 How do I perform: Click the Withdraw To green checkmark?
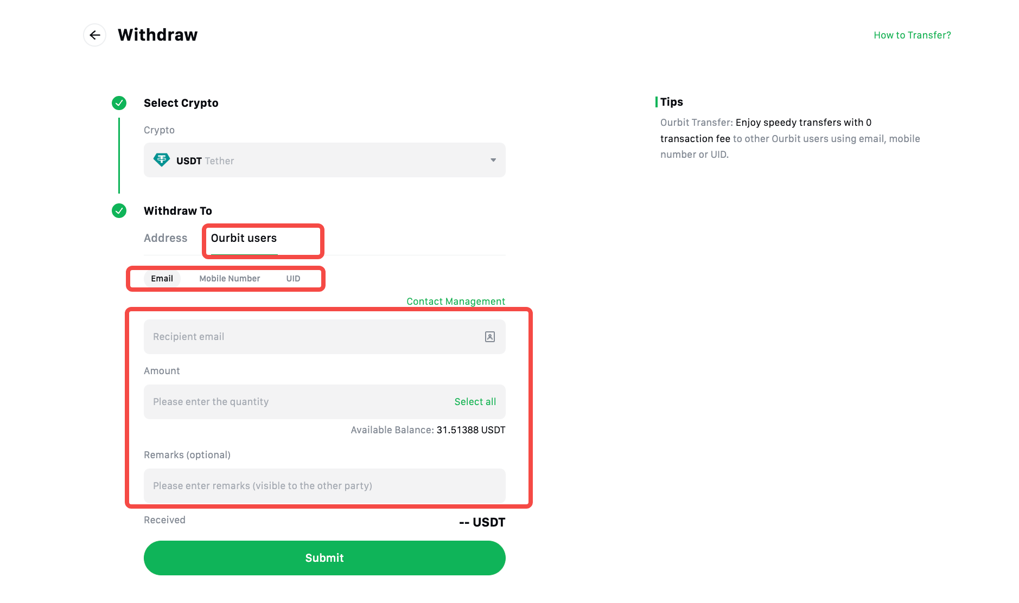[119, 211]
